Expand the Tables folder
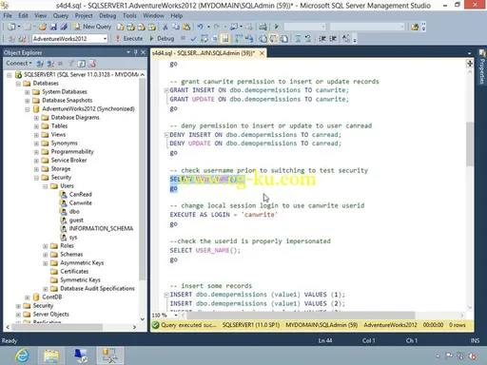Viewport: 487px width, 365px height. [36, 126]
